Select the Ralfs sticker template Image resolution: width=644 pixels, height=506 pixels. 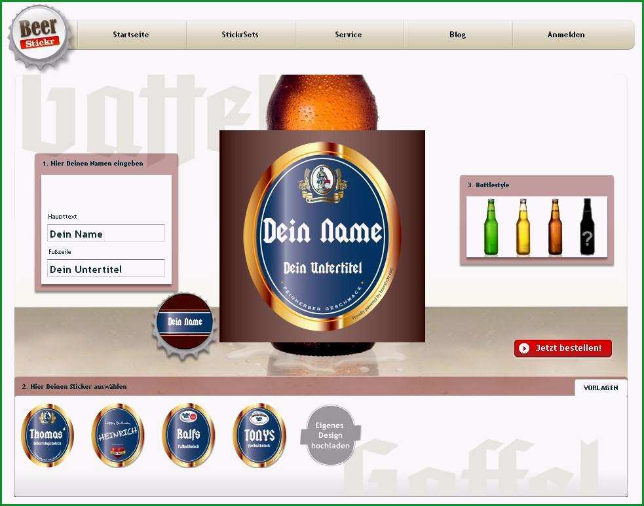point(188,435)
